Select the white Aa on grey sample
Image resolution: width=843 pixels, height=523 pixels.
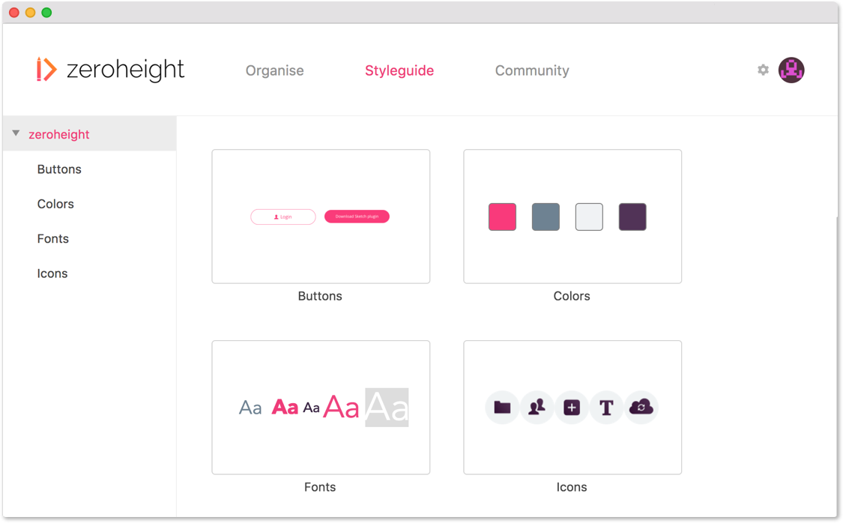tap(387, 408)
